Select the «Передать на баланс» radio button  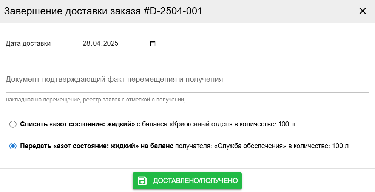point(13,146)
